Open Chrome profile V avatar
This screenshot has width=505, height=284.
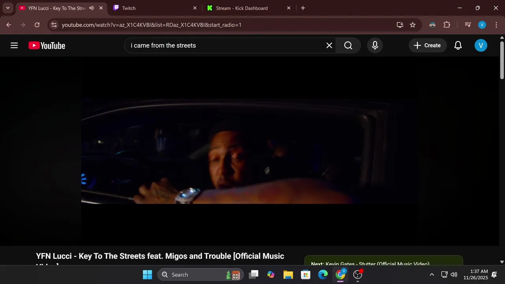482,25
